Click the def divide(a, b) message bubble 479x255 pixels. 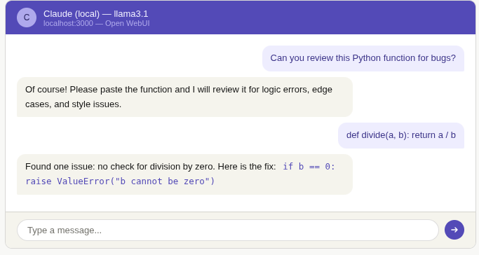(x=400, y=135)
